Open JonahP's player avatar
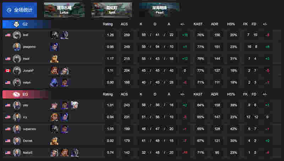 pos(17,70)
